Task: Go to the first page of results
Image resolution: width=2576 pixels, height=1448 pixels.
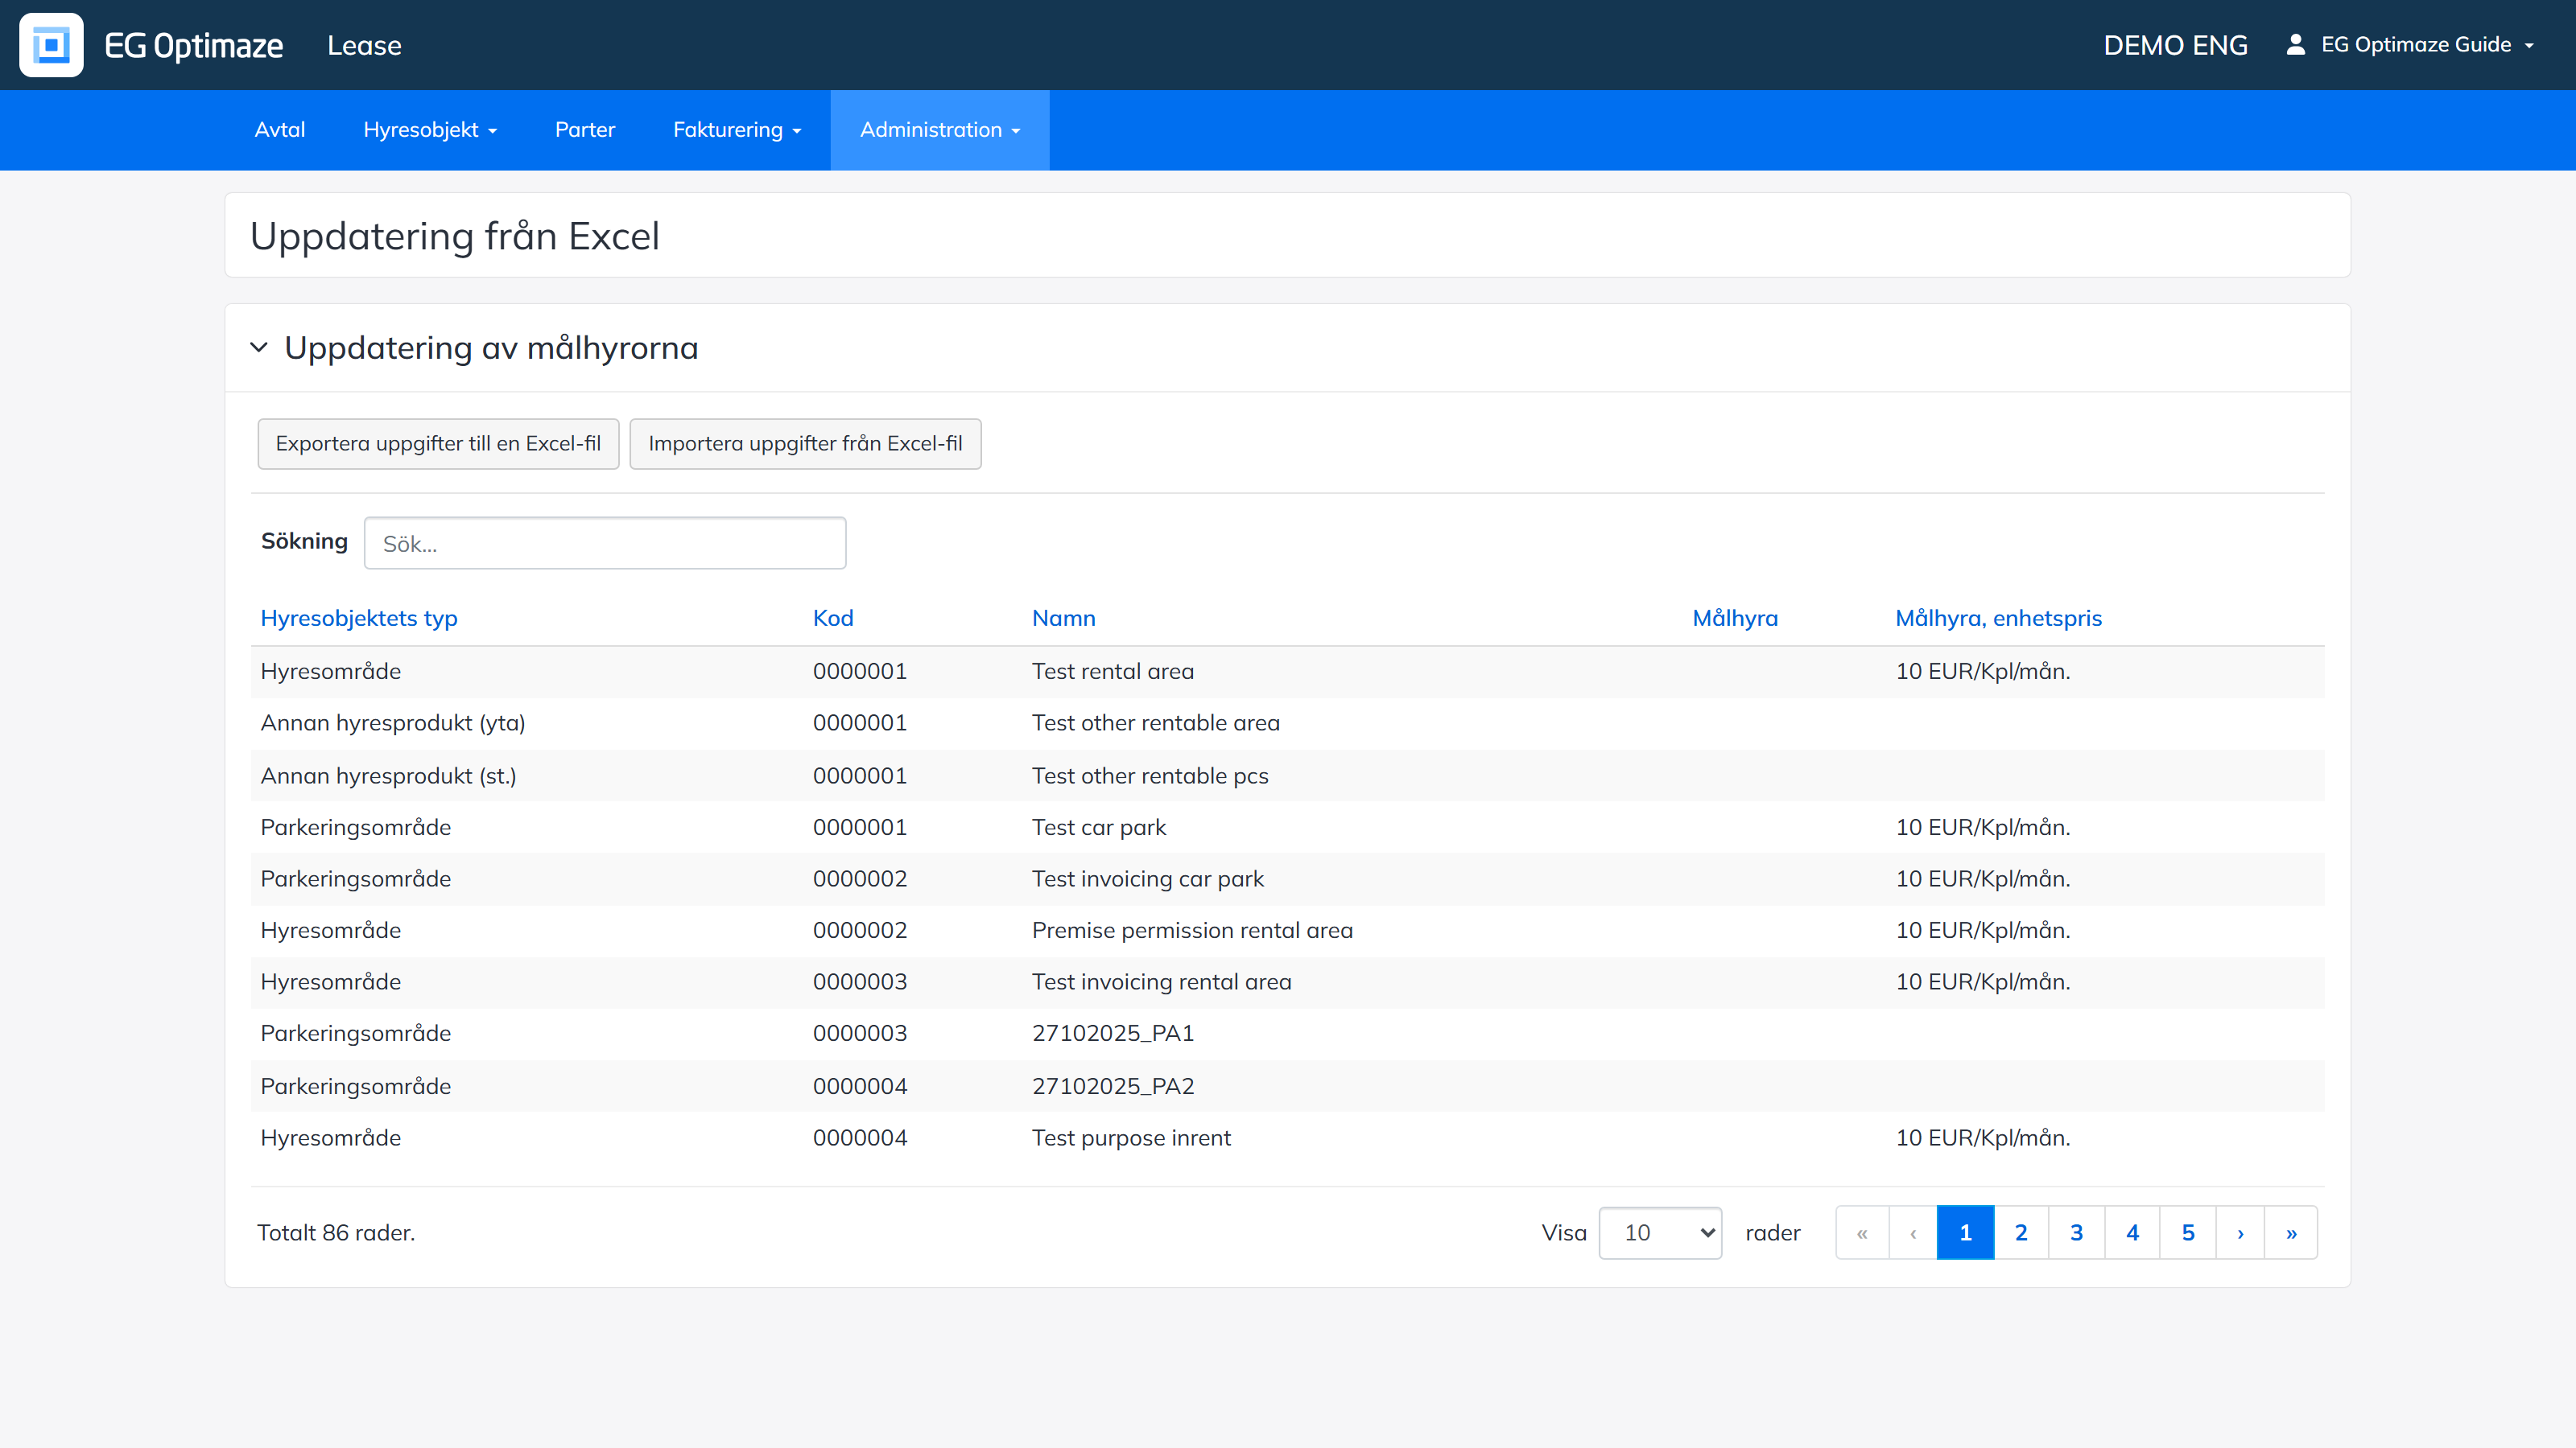Action: point(1862,1232)
